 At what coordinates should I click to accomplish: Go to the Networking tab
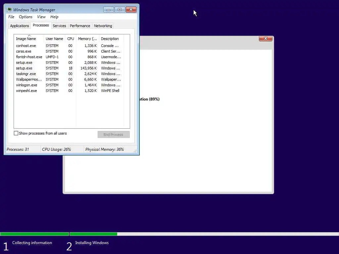click(103, 26)
